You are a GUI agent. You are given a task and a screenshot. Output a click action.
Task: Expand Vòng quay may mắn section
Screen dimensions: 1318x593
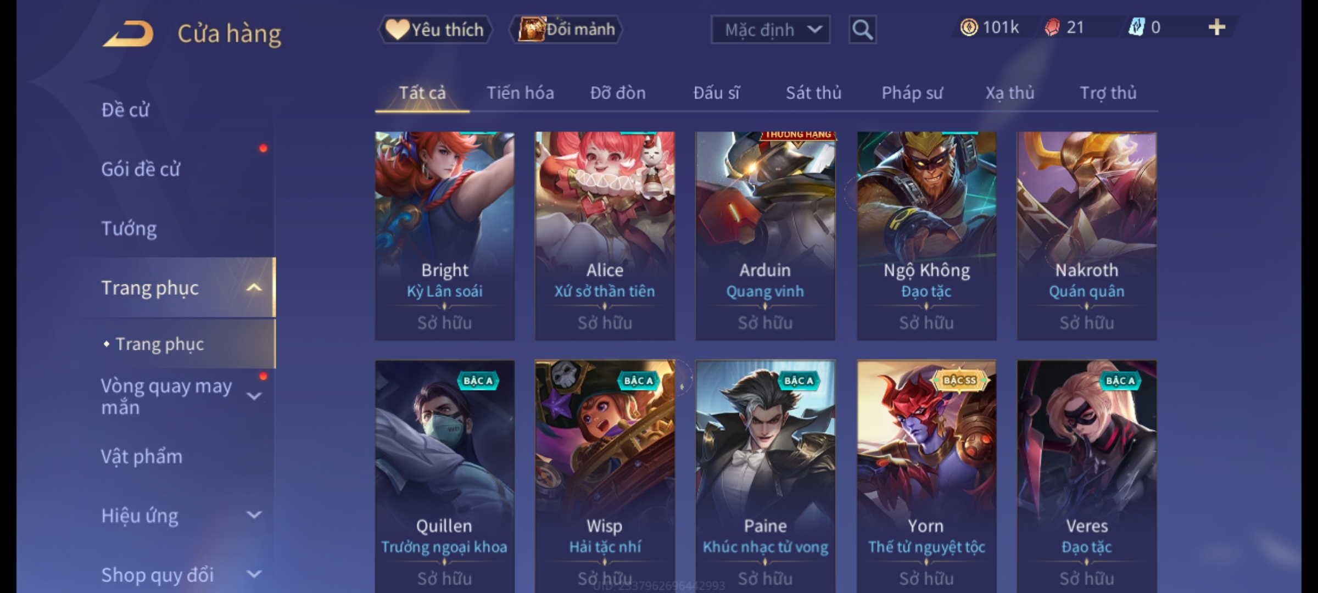click(254, 396)
